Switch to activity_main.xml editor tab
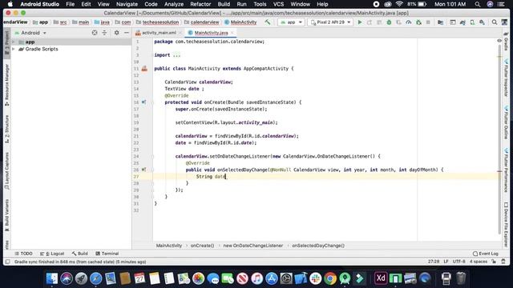The width and height of the screenshot is (513, 288). 159,33
